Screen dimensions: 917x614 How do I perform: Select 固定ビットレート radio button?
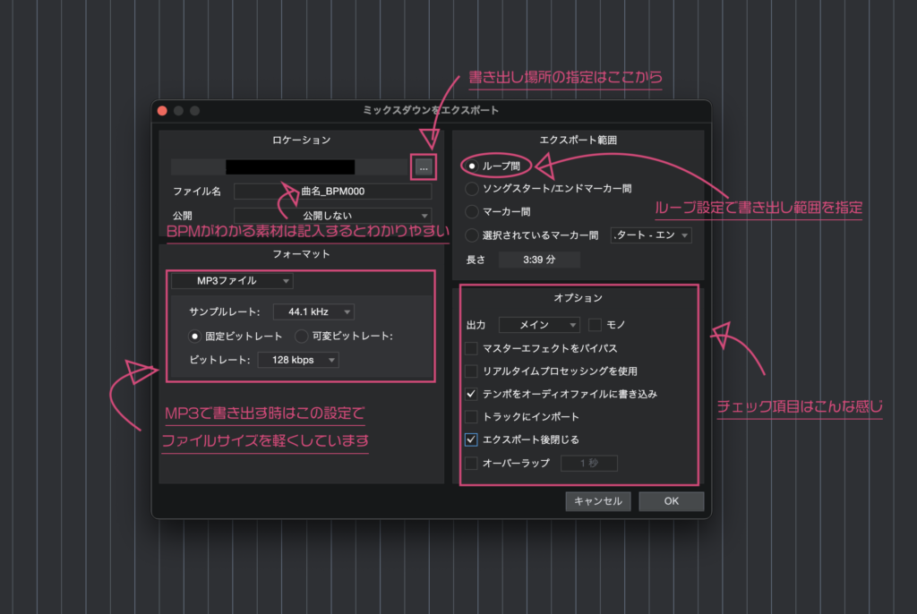tap(194, 337)
